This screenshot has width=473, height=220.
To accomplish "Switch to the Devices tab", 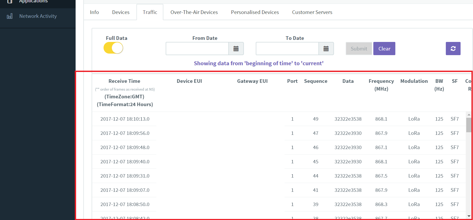I will point(121,12).
